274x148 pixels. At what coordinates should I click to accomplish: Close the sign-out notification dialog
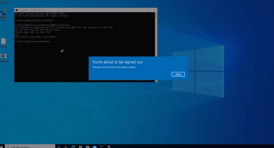[178, 74]
